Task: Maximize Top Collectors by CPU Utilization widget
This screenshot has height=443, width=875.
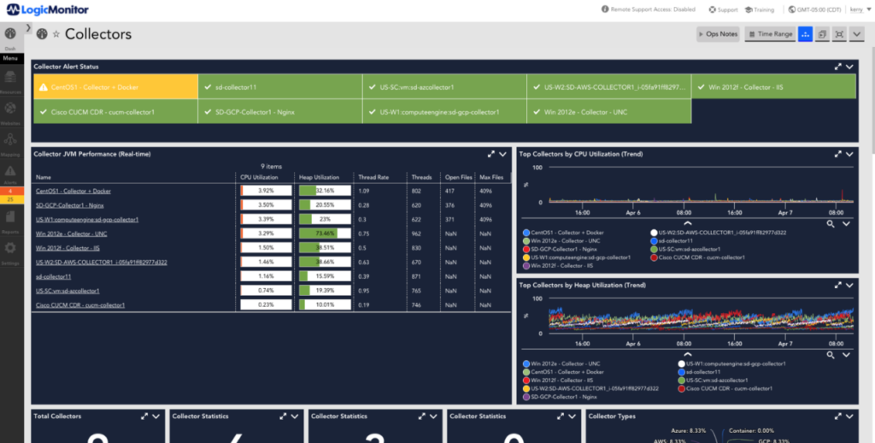Action: click(x=837, y=154)
